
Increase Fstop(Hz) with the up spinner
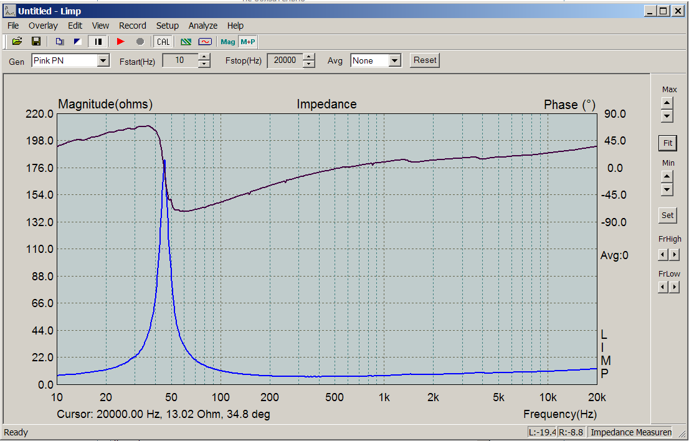309,57
